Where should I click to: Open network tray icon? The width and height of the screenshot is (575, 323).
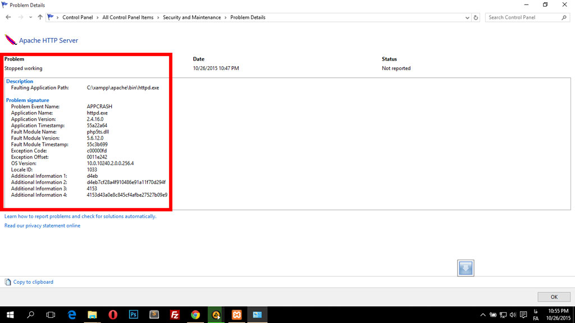pyautogui.click(x=503, y=315)
